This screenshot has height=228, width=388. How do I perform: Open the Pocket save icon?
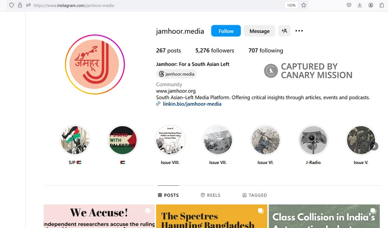click(349, 5)
